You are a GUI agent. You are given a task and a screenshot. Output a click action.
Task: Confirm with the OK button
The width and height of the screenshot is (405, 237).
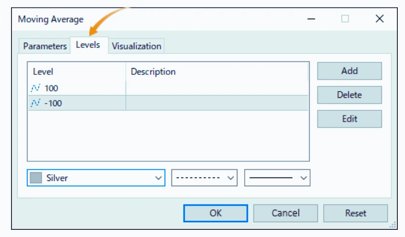(216, 213)
